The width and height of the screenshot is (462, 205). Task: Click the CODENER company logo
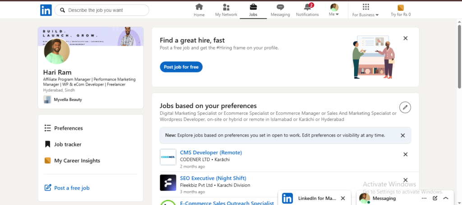tap(168, 157)
